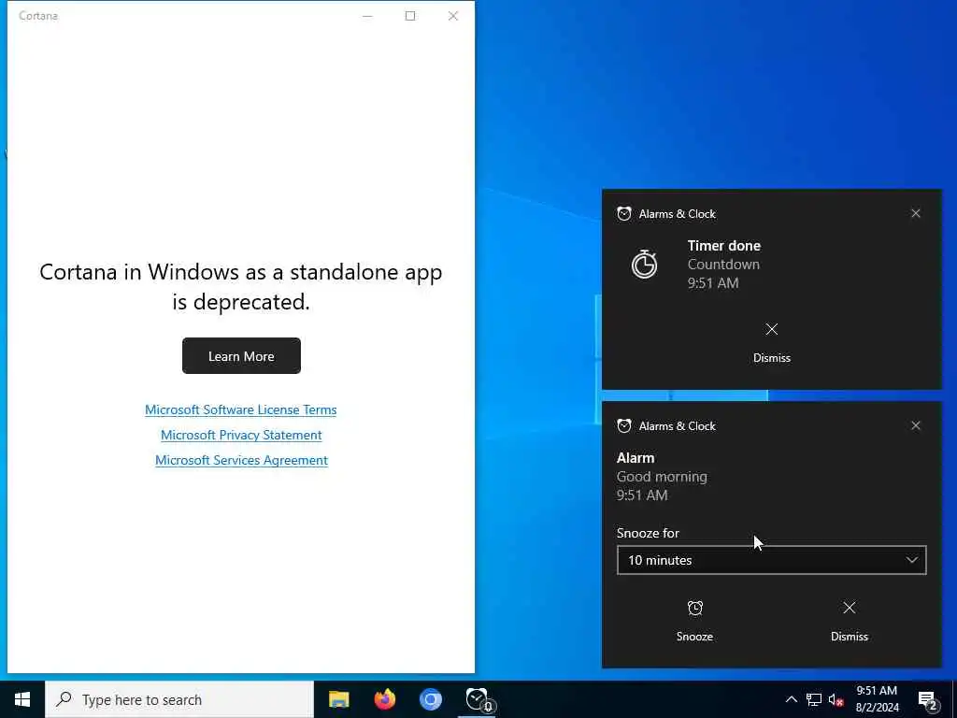Screen dimensions: 957x718
Task: Close the Timer done notification with X
Action: [916, 213]
